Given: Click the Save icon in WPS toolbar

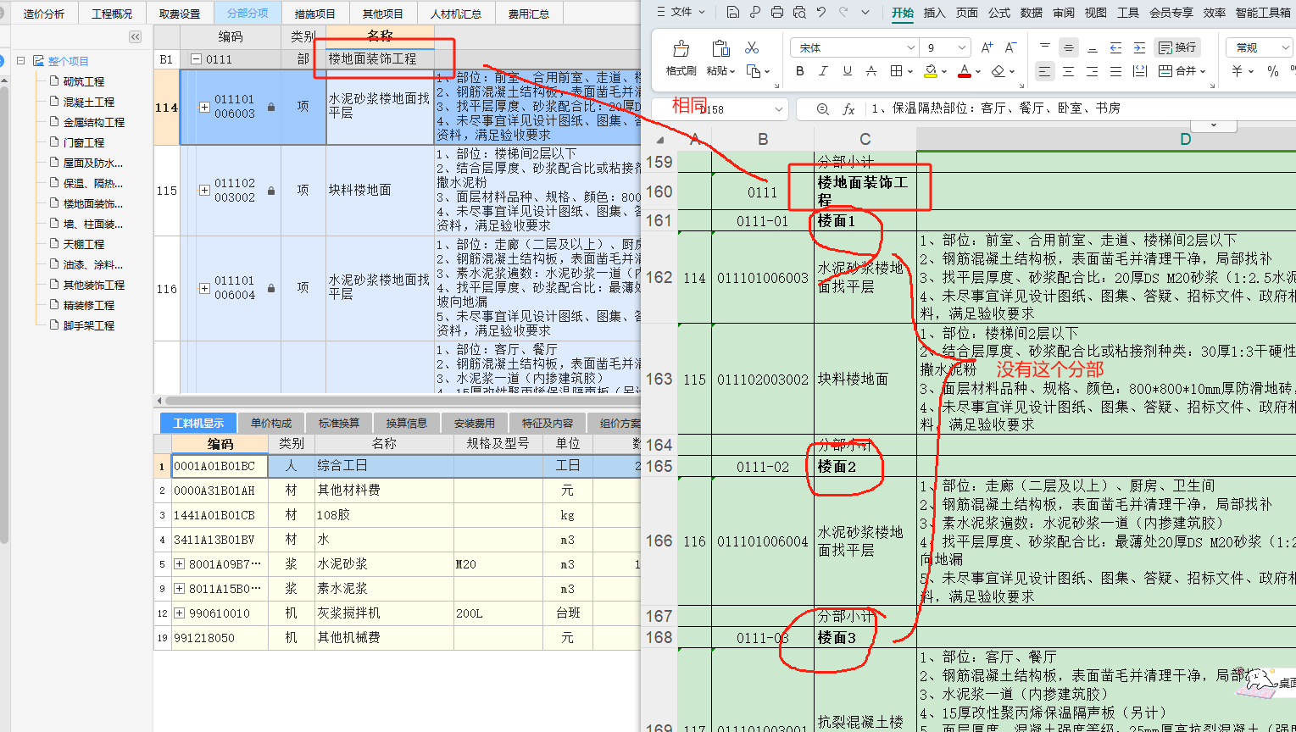Looking at the screenshot, I should [x=733, y=12].
